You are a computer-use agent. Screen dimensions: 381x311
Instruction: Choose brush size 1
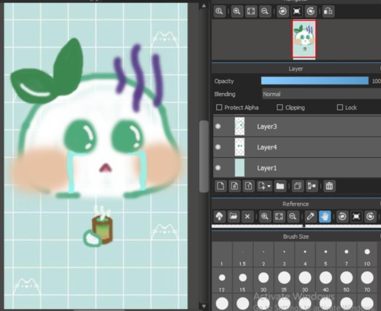222,255
